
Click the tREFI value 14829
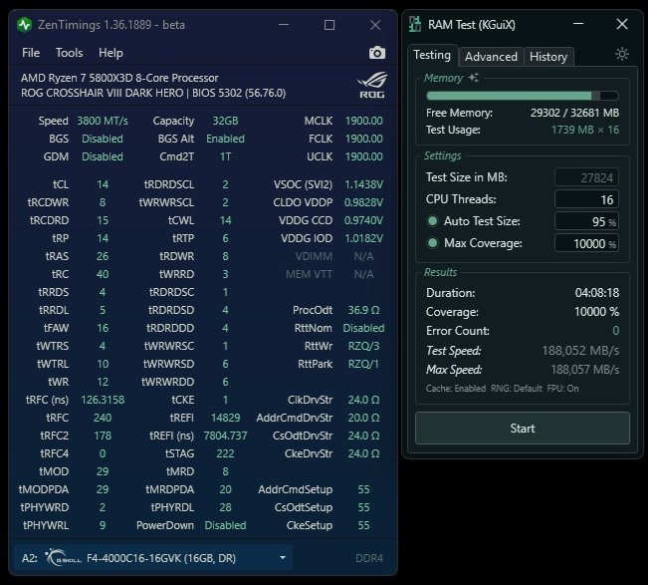click(x=225, y=418)
